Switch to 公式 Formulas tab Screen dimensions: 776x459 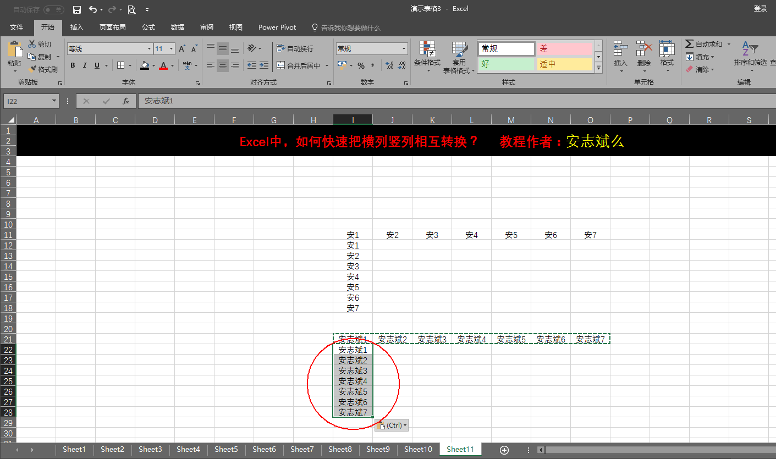click(148, 27)
